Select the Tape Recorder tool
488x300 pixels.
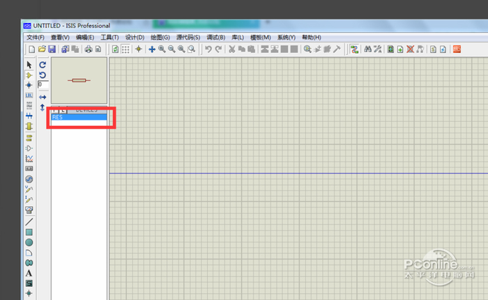29,168
